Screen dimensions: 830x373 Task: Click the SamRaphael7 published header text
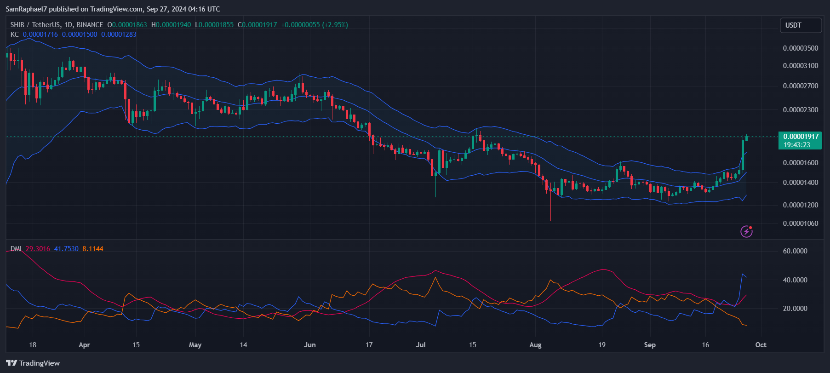[113, 9]
